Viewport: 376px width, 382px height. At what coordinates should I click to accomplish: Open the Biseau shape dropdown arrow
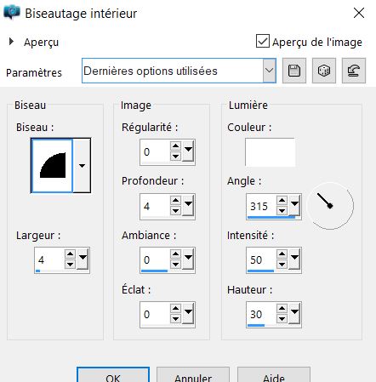tap(82, 166)
